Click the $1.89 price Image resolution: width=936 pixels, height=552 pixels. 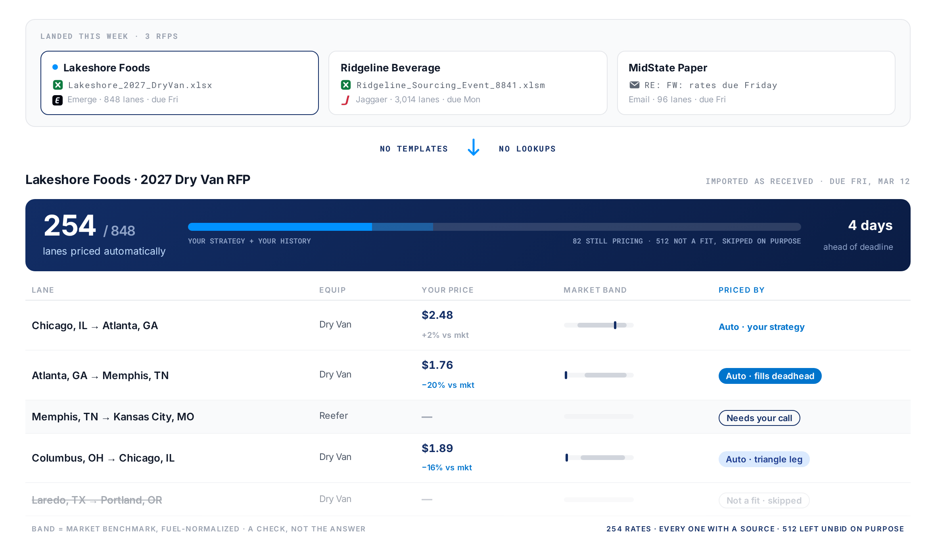(437, 448)
